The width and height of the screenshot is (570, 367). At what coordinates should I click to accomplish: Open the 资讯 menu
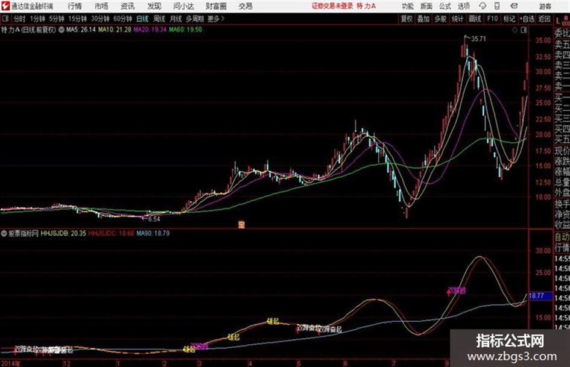(128, 6)
